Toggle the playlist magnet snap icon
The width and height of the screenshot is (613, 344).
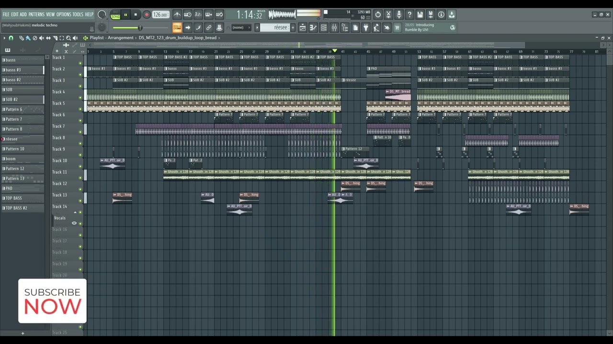point(11,38)
